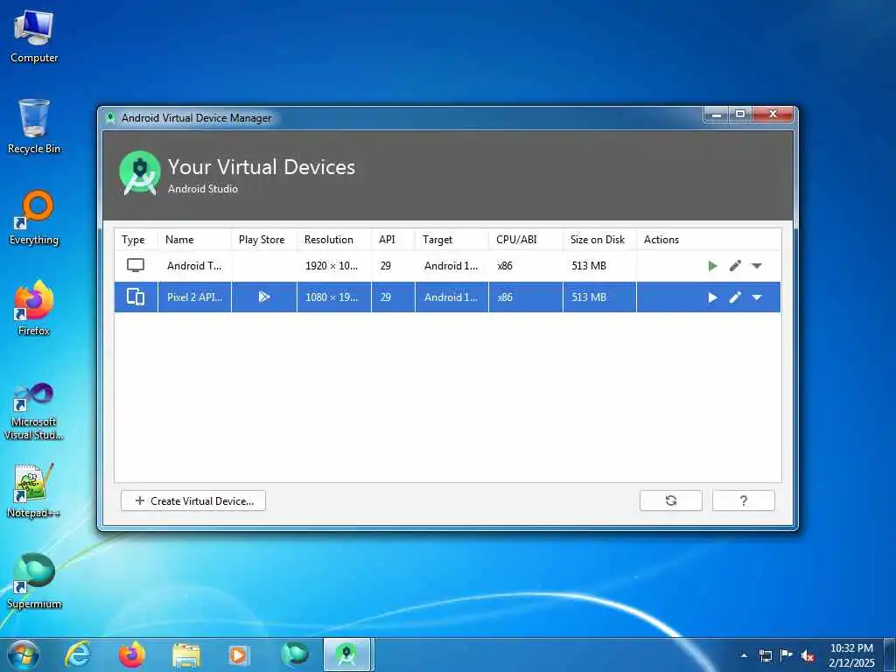Image resolution: width=896 pixels, height=672 pixels.
Task: Open the Computer desktop icon
Action: point(34,37)
